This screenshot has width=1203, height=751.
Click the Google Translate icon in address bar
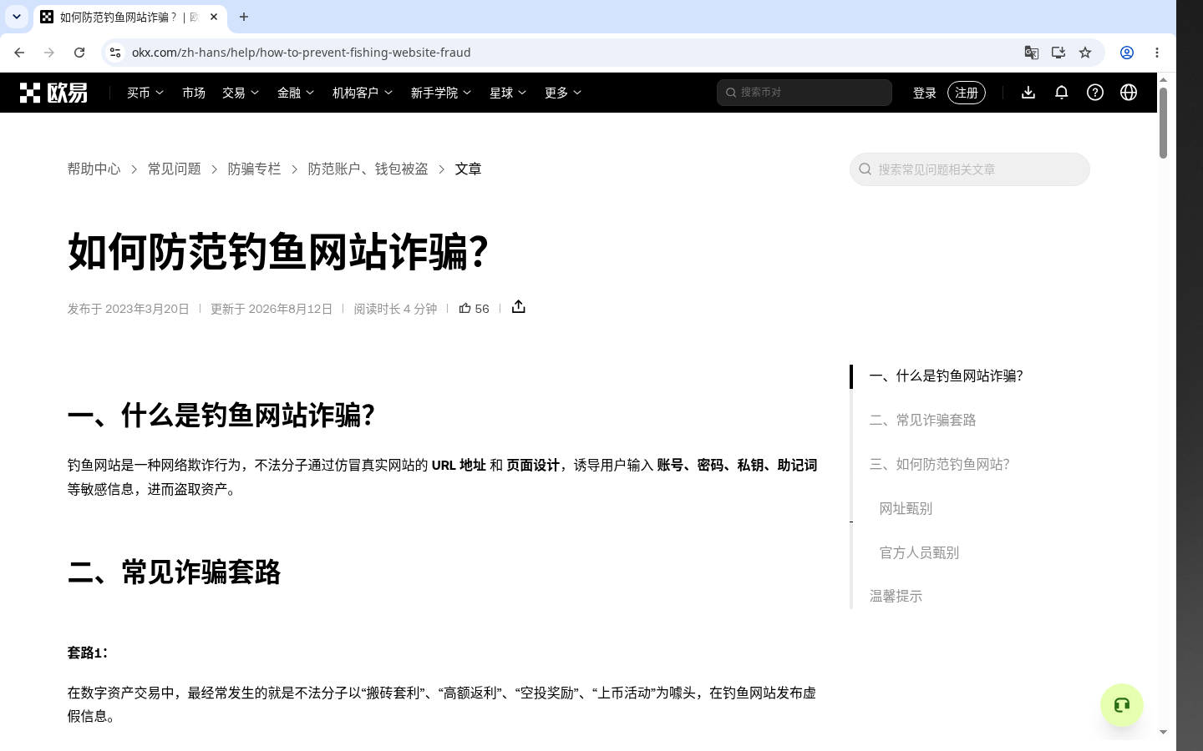click(1032, 53)
